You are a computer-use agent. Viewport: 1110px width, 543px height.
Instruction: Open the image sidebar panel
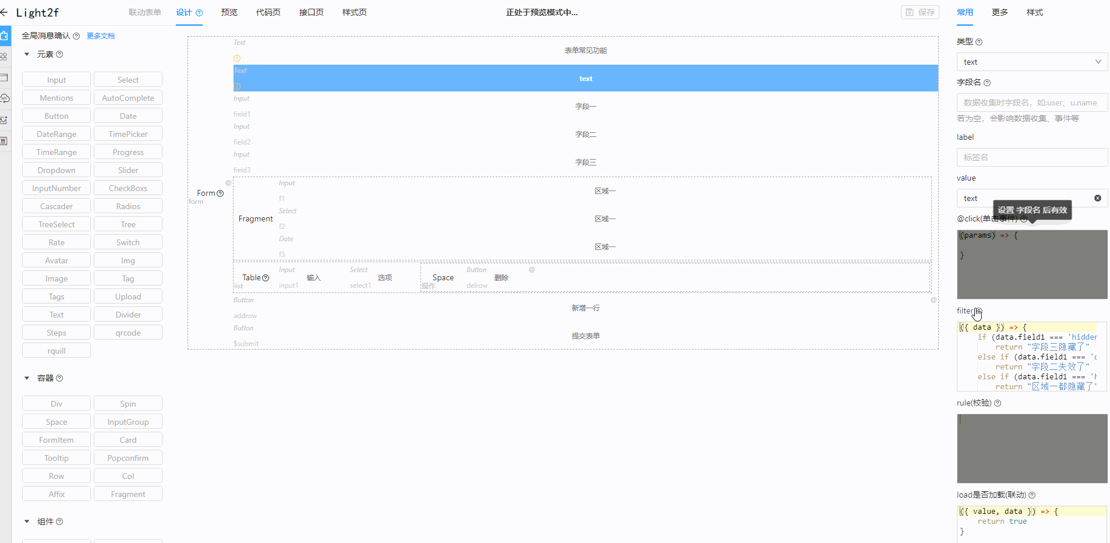pos(3,119)
